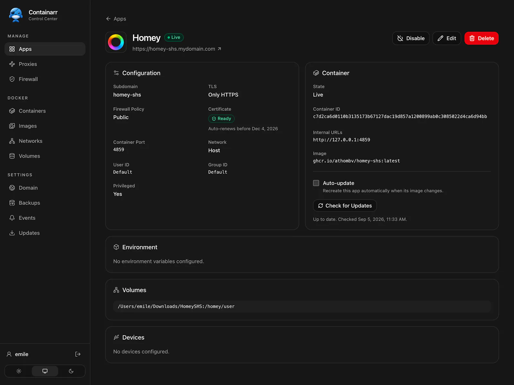Viewport: 514px width, 385px height.
Task: Click the Apps grid icon in sidebar
Action: (12, 49)
